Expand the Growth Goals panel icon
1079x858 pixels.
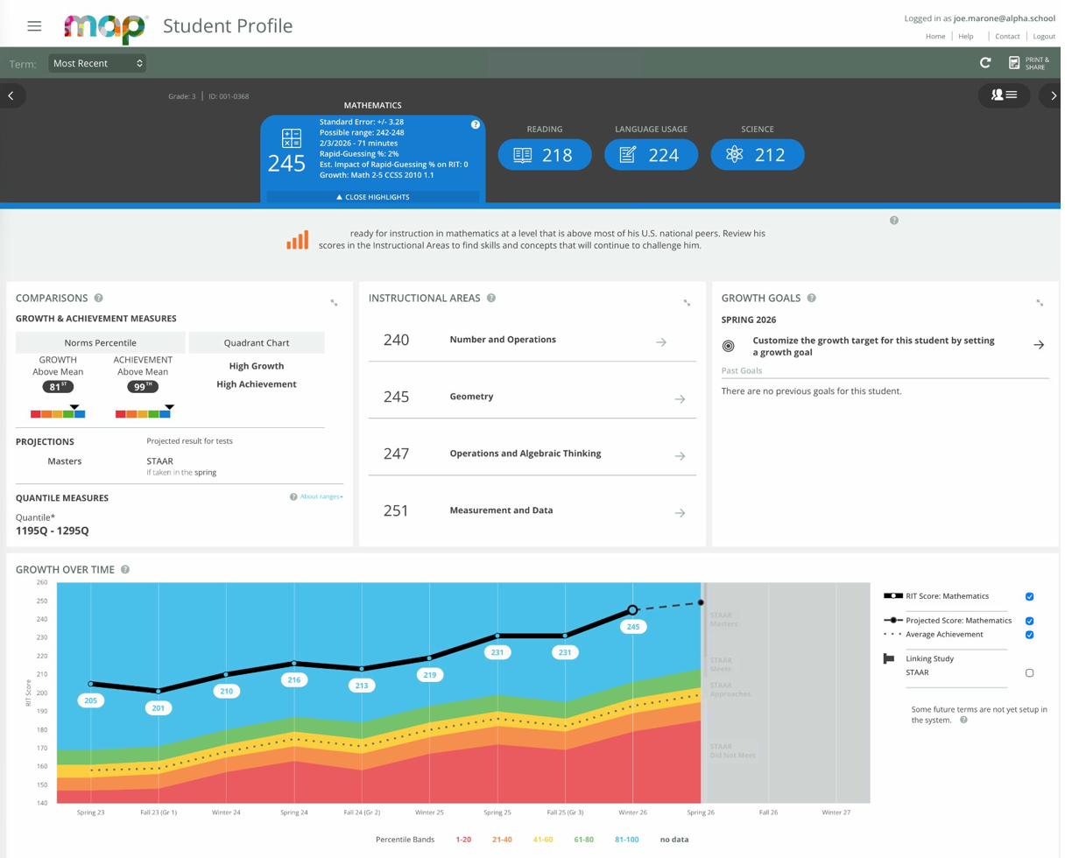(1040, 303)
